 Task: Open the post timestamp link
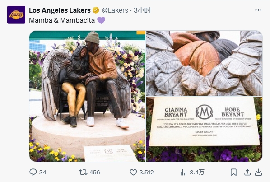142,10
